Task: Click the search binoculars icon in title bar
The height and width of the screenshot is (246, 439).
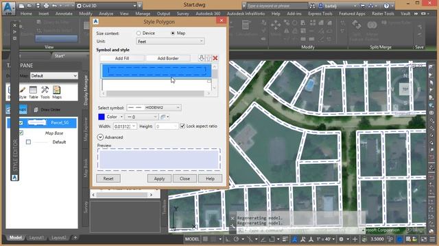Action: click(x=313, y=5)
